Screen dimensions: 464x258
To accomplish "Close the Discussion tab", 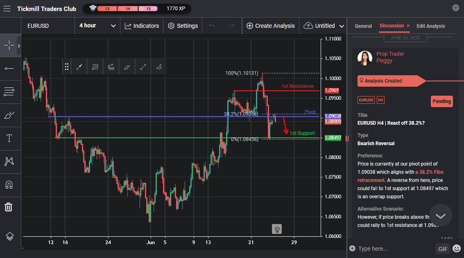I will click(x=408, y=26).
